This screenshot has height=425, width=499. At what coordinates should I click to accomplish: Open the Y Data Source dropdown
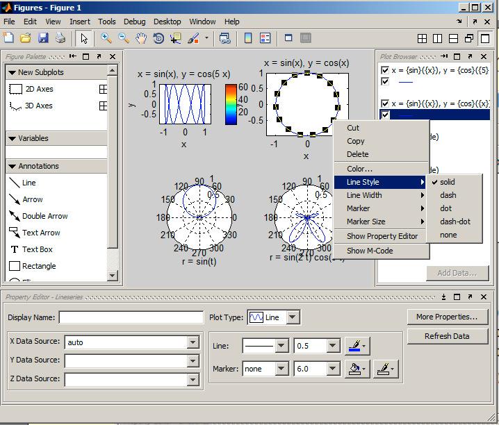(193, 361)
